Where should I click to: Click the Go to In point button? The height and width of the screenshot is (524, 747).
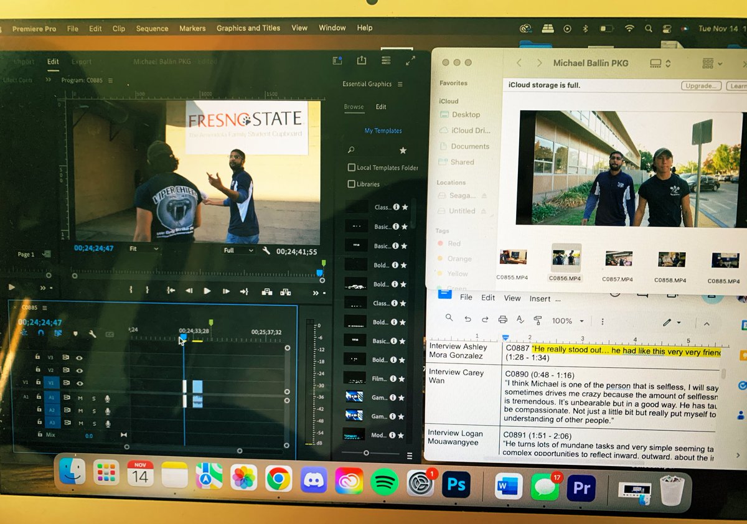click(171, 291)
